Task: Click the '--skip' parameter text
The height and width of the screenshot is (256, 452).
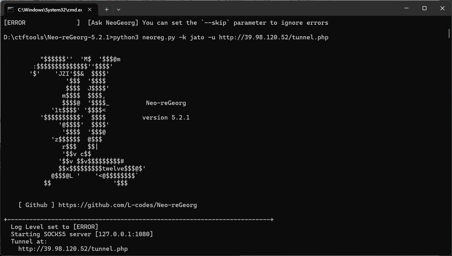Action: [x=215, y=23]
